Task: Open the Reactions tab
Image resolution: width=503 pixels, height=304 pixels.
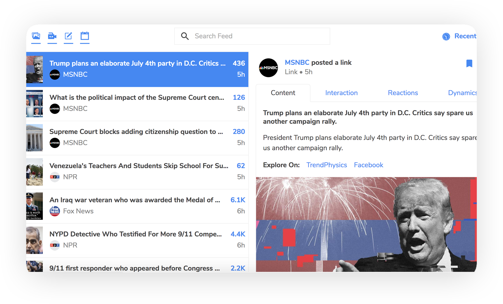Action: (403, 93)
